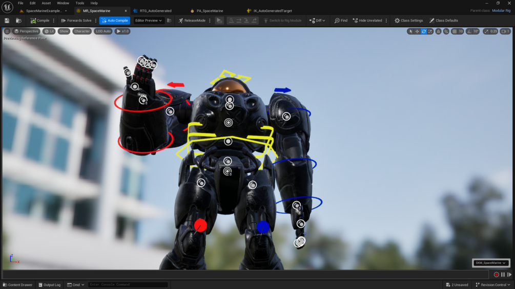Open Lit view mode dropdown
This screenshot has width=515, height=289.
[49, 31]
